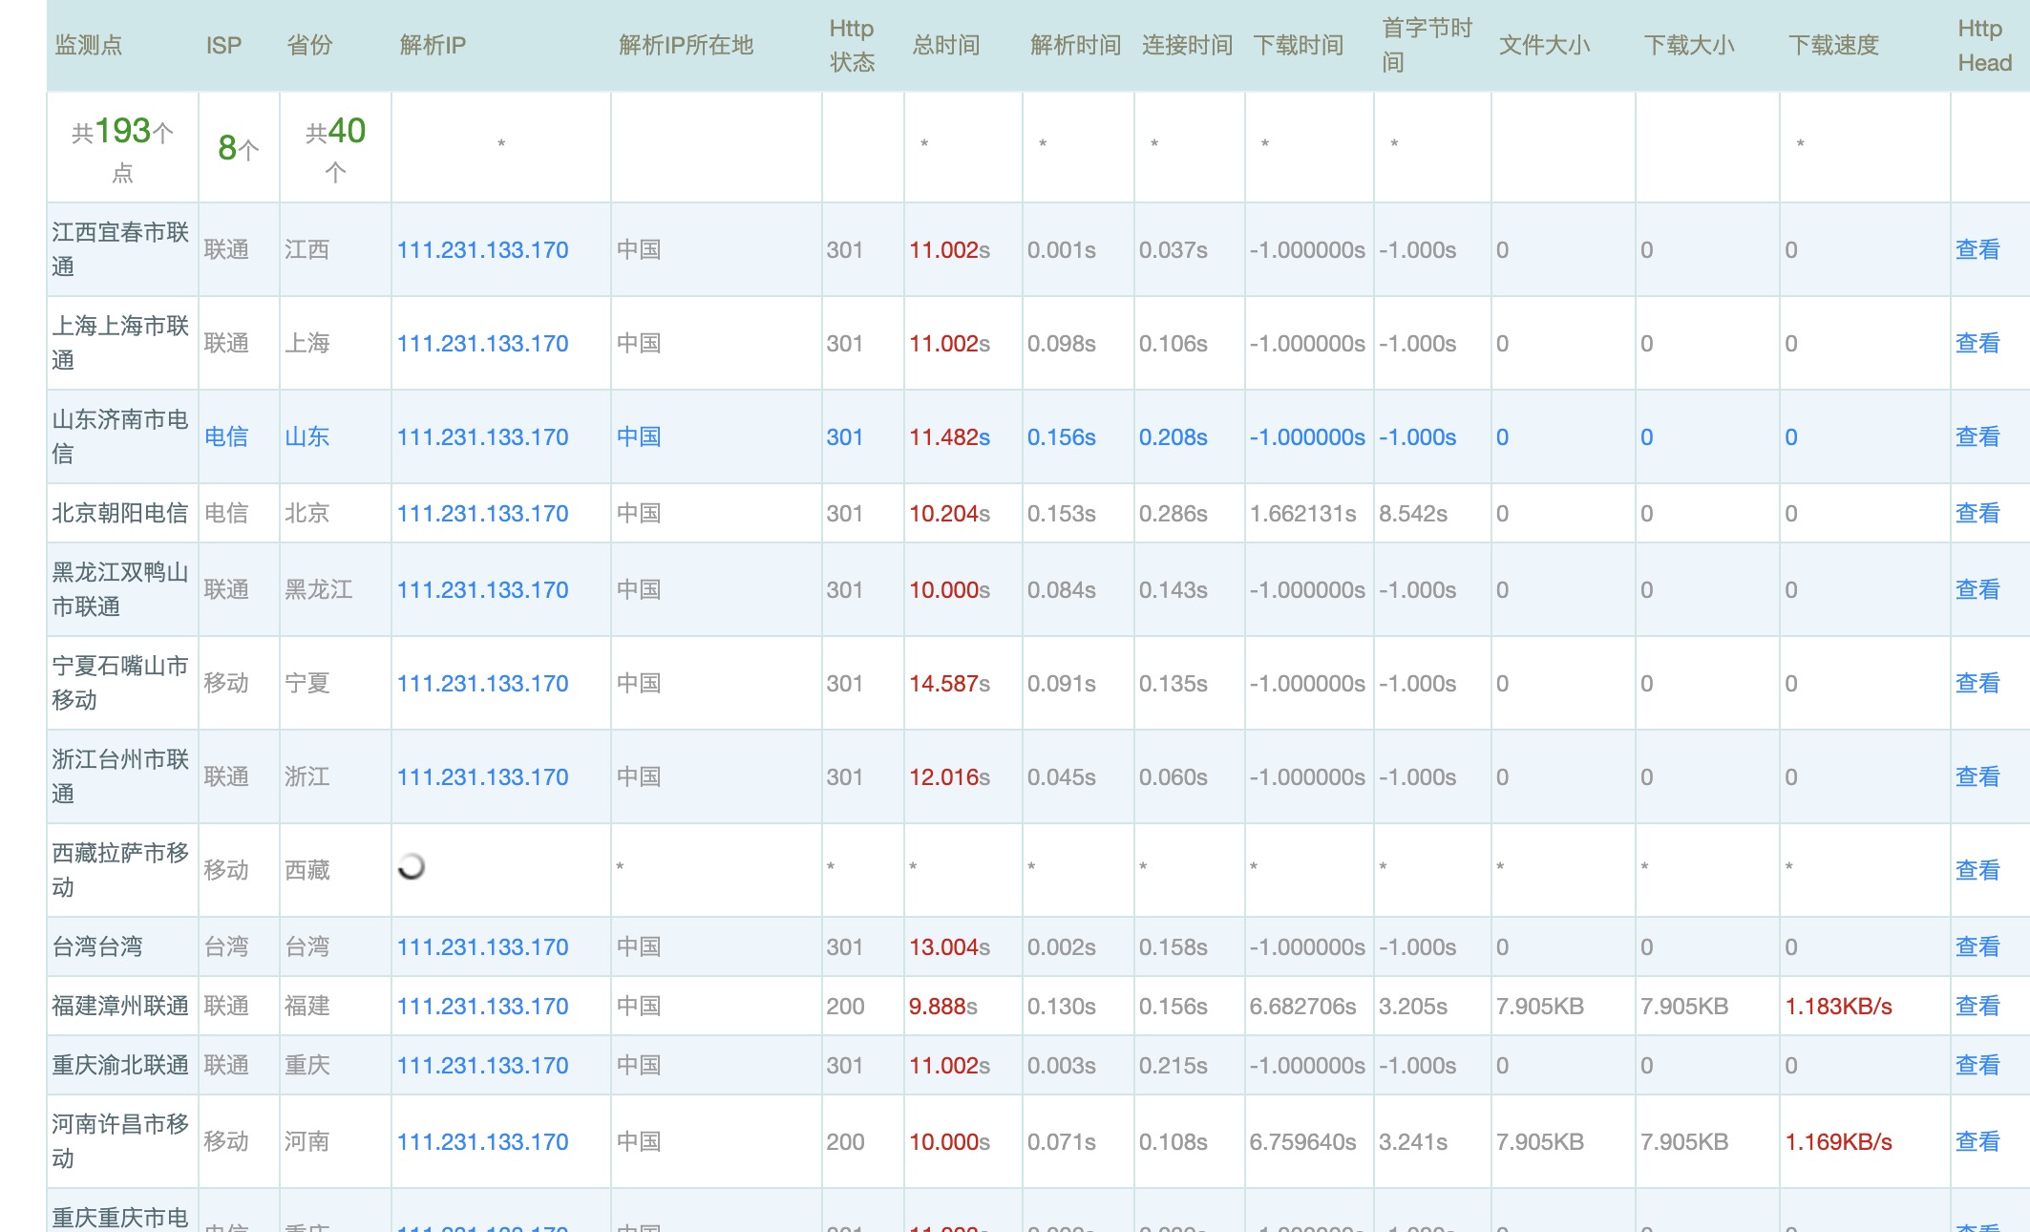
Task: Open 查看 link for 河南许昌市移动 row
Action: tap(1977, 1141)
